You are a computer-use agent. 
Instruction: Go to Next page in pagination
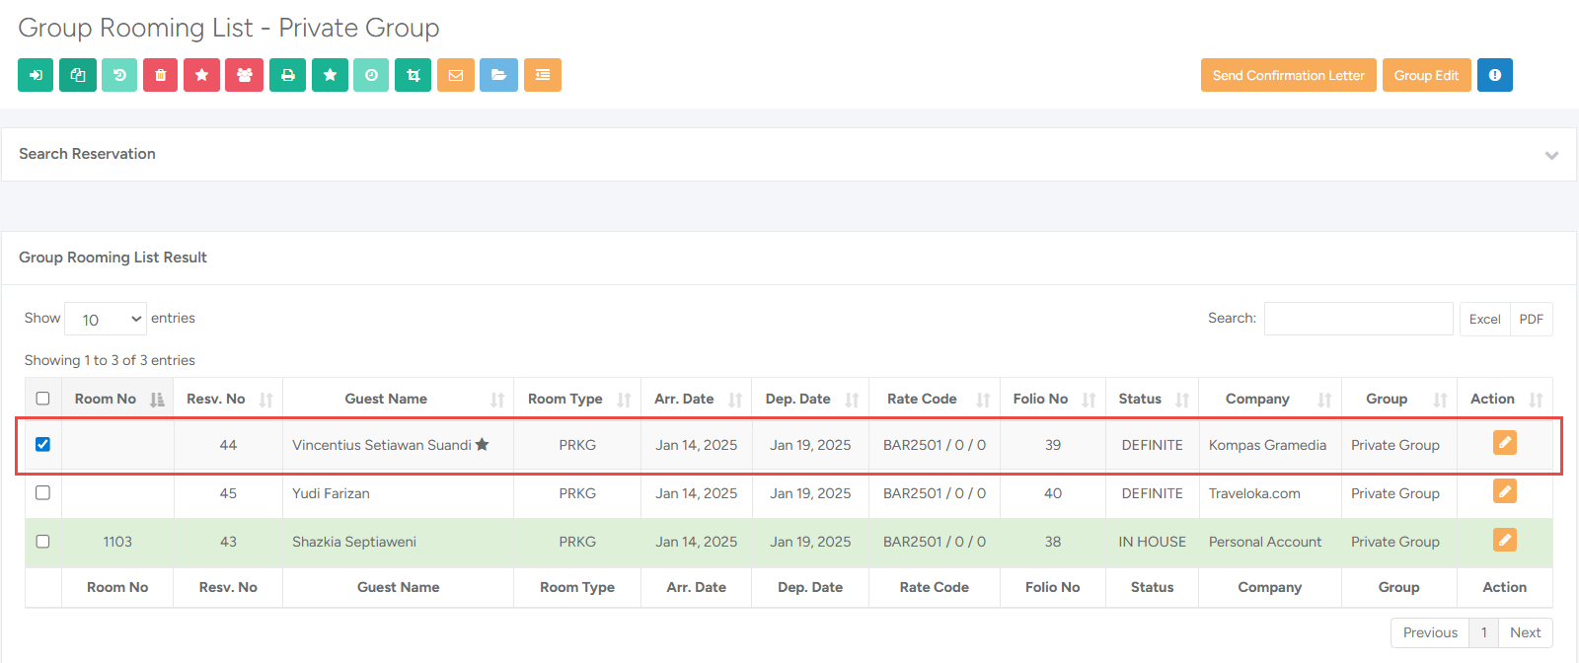[1525, 632]
